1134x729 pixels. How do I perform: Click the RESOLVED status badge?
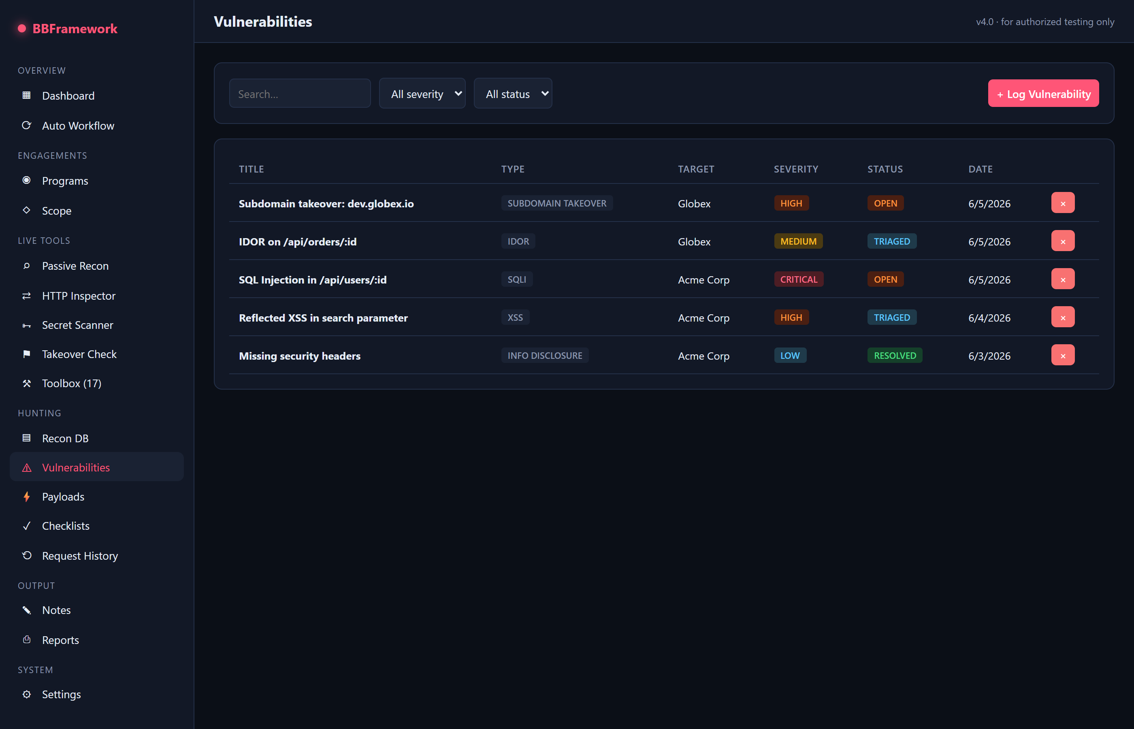click(x=895, y=356)
